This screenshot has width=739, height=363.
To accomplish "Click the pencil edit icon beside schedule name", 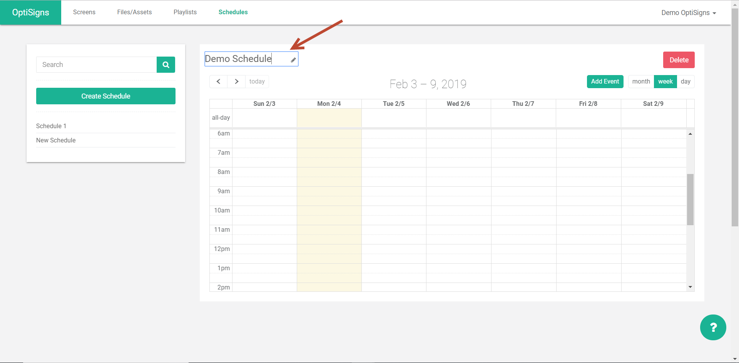I will pyautogui.click(x=293, y=60).
